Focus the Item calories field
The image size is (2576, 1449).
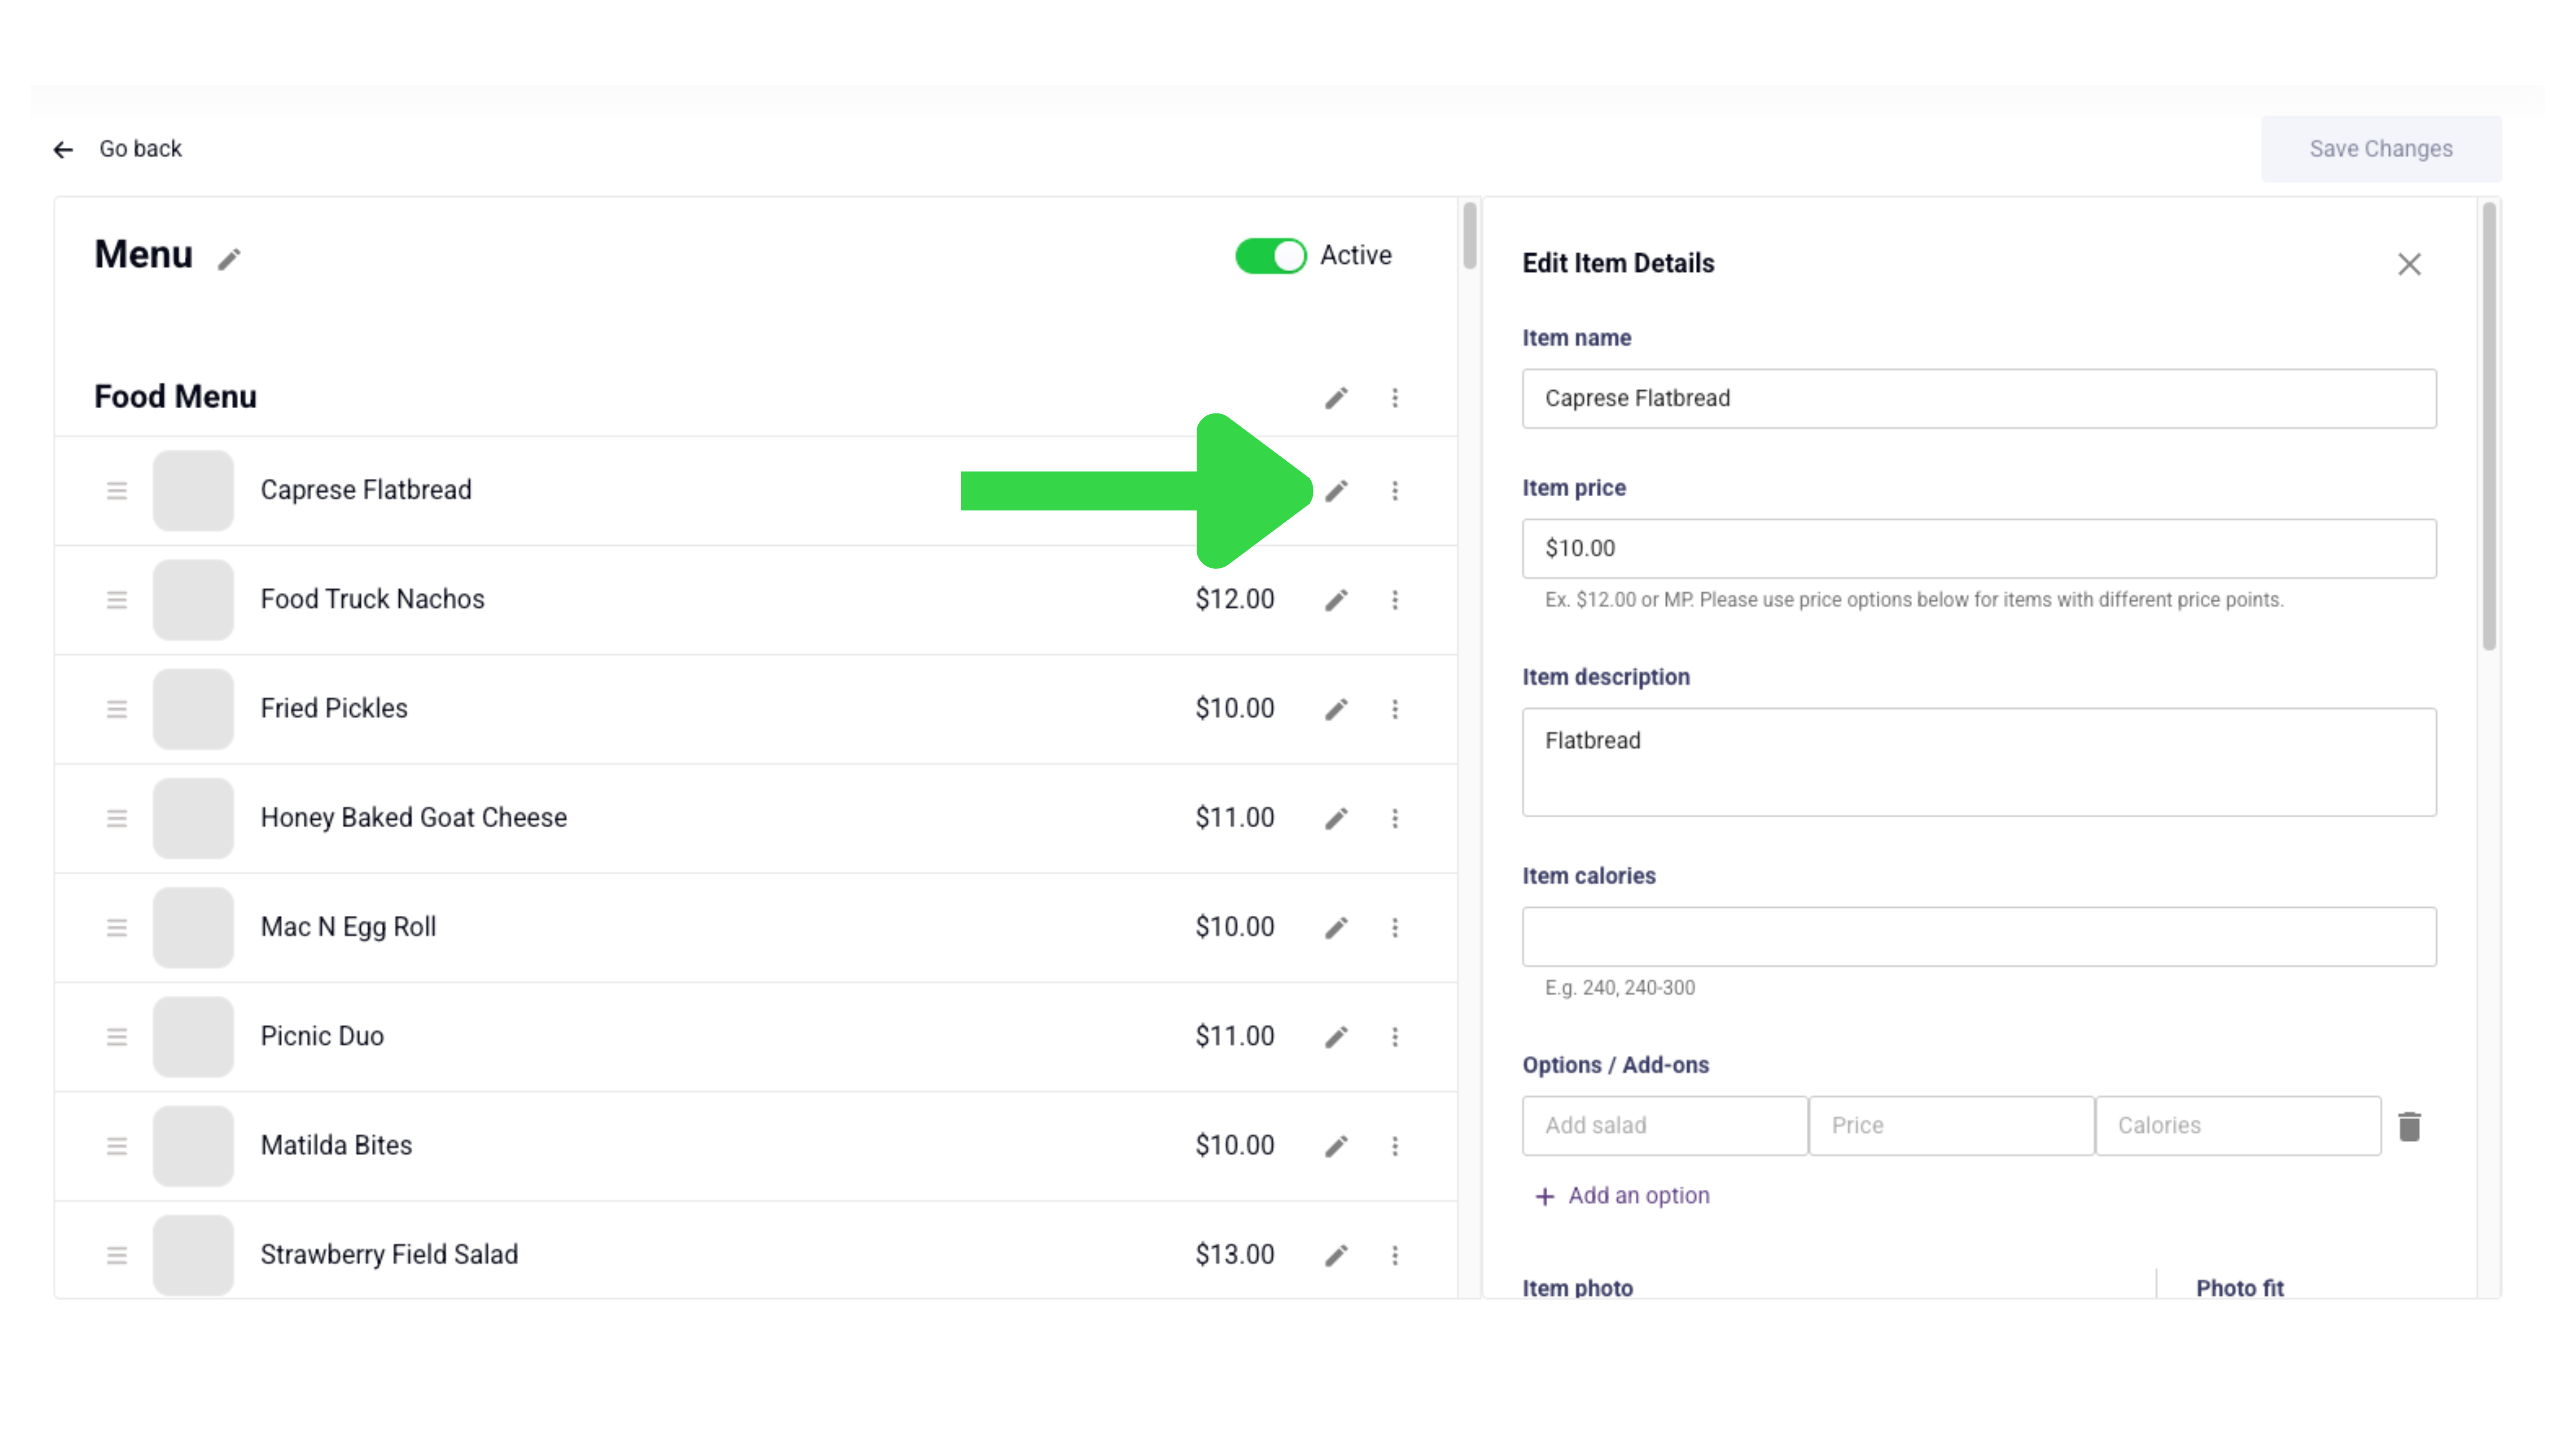[1979, 937]
